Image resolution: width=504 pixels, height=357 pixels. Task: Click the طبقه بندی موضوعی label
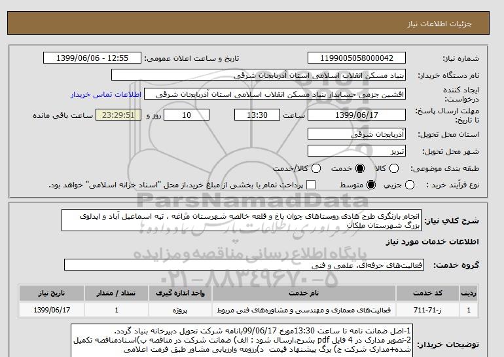pos(445,168)
